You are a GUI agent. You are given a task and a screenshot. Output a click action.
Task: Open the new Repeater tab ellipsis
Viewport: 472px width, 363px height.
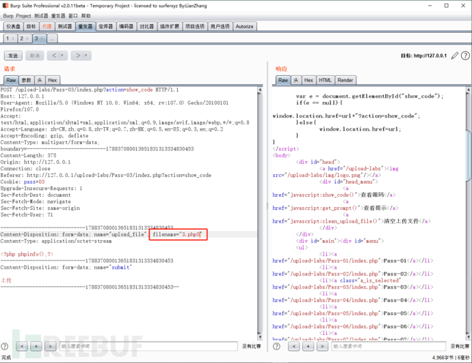[52, 39]
